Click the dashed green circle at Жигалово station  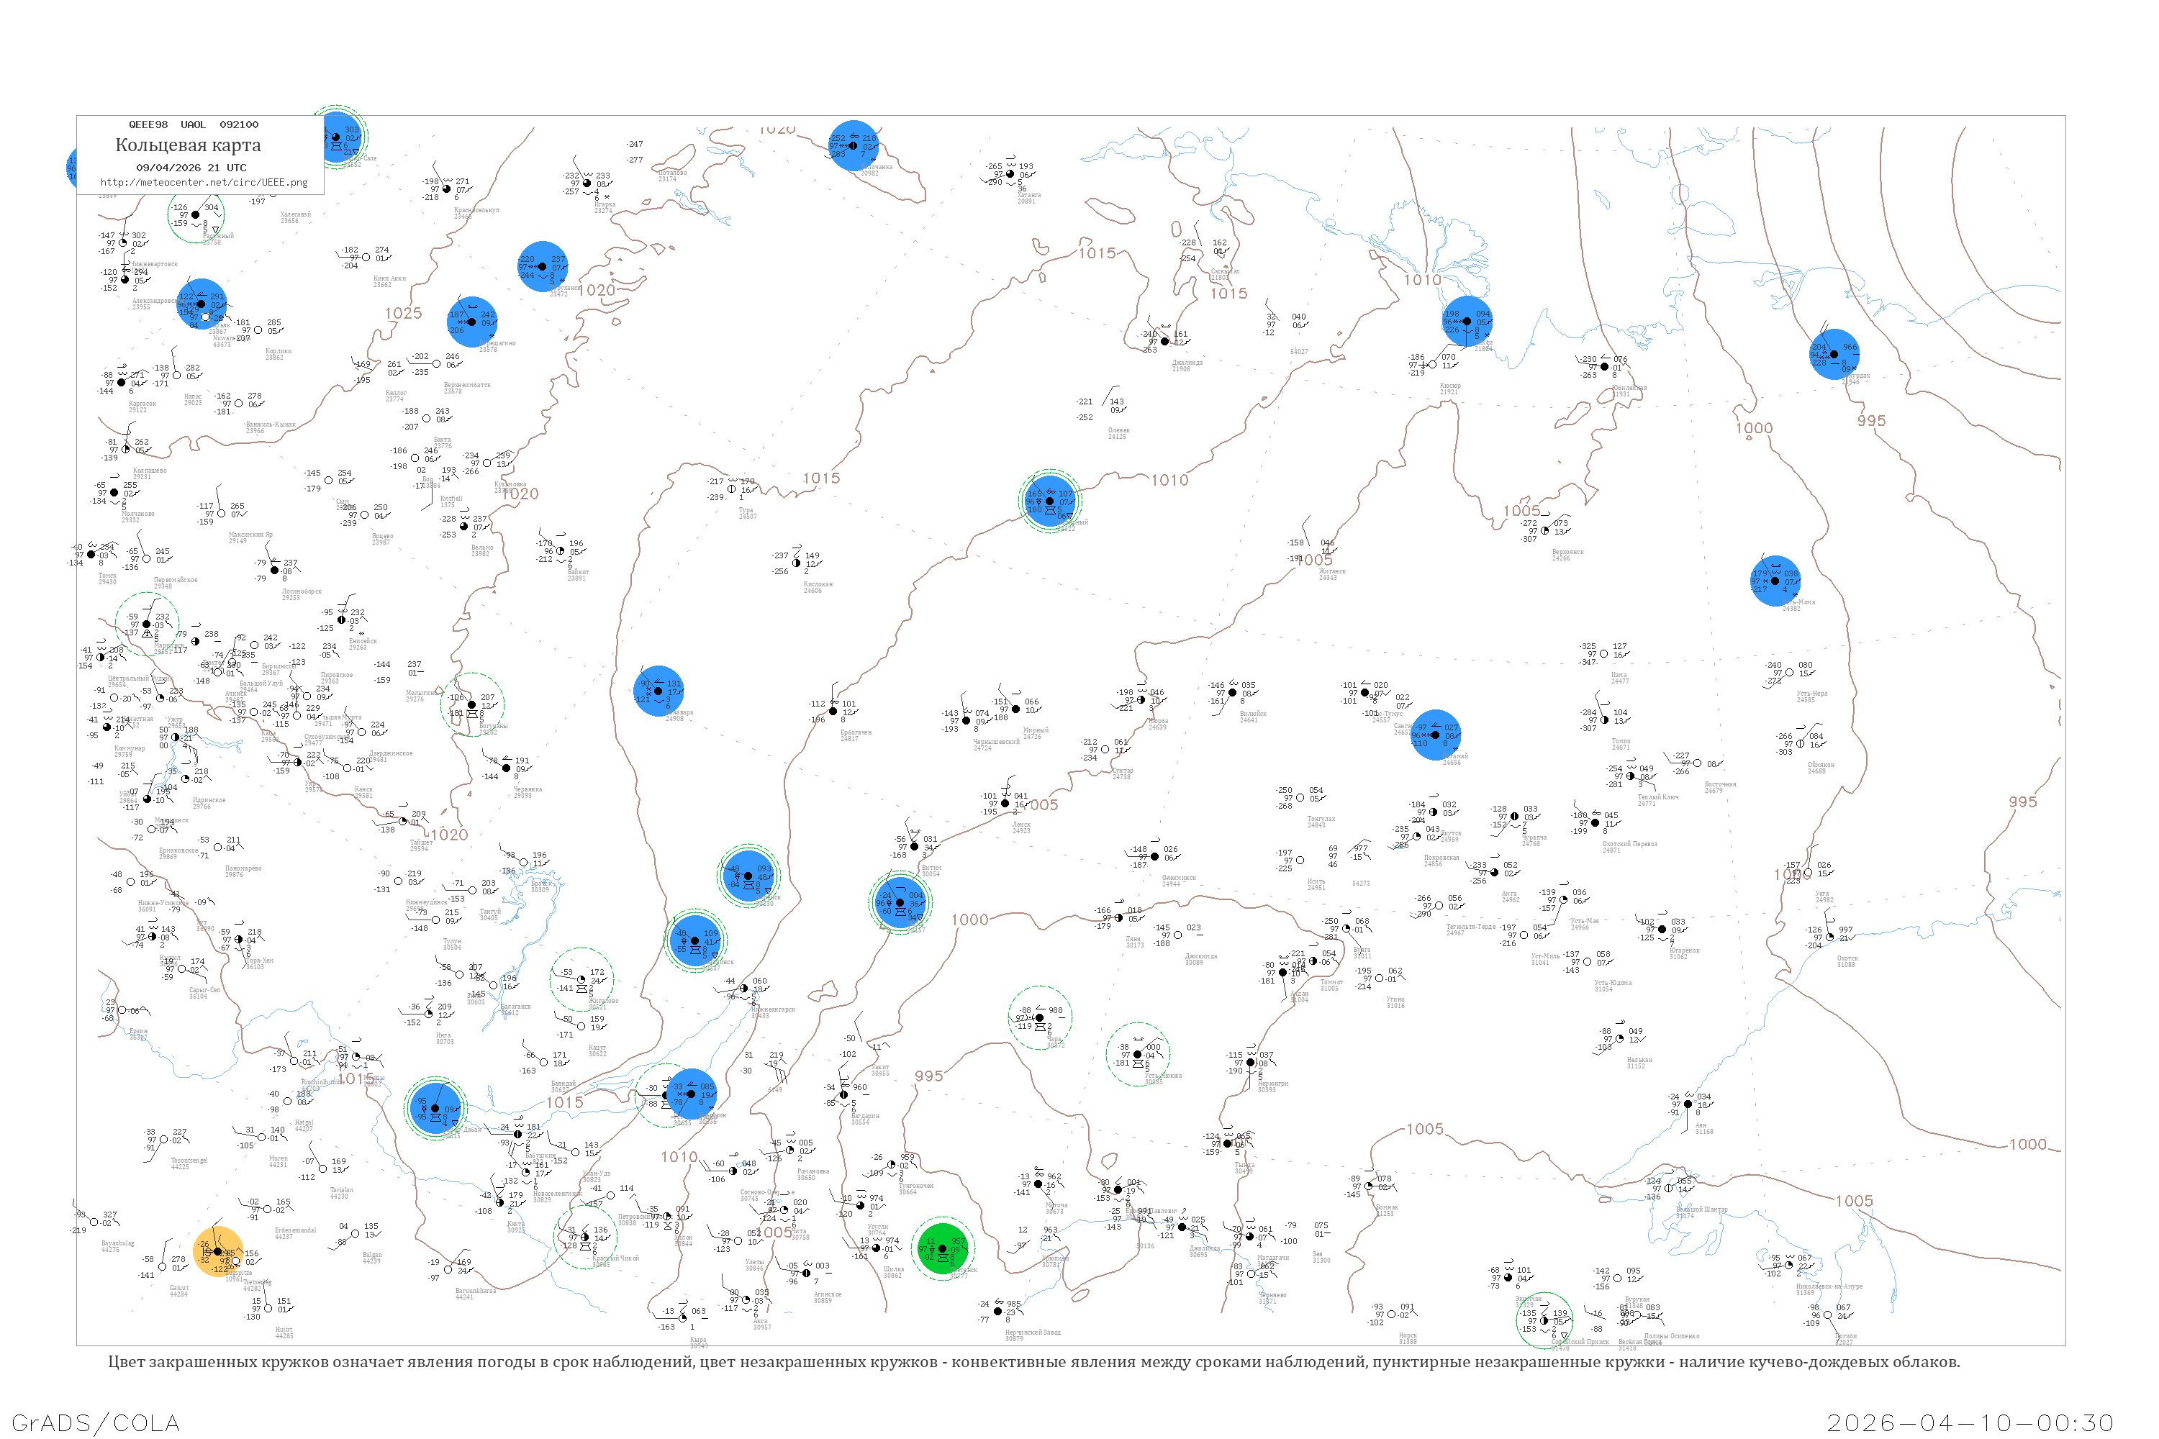[582, 980]
